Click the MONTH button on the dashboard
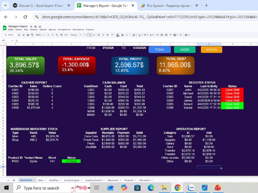The image size is (258, 193). point(212,50)
